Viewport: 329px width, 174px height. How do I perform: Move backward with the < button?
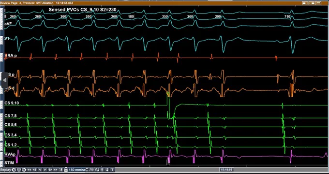[x=40, y=170]
